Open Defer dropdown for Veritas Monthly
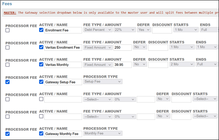This screenshot has height=140, width=219. point(140,64)
